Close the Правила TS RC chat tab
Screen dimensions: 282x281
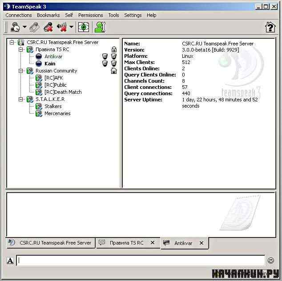[x=153, y=243]
